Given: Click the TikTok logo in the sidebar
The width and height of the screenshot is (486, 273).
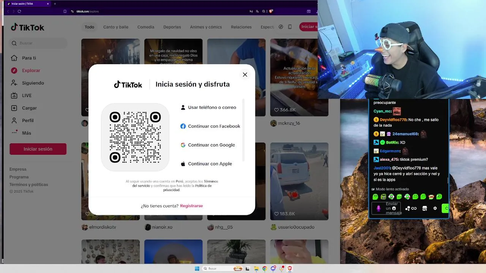Looking at the screenshot, I should [27, 27].
